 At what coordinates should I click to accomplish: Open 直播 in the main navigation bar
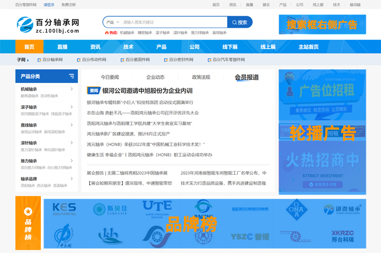(62, 47)
